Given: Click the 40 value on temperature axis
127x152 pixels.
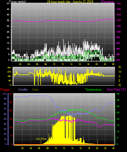Looking at the screenshot, I should 118,94.
